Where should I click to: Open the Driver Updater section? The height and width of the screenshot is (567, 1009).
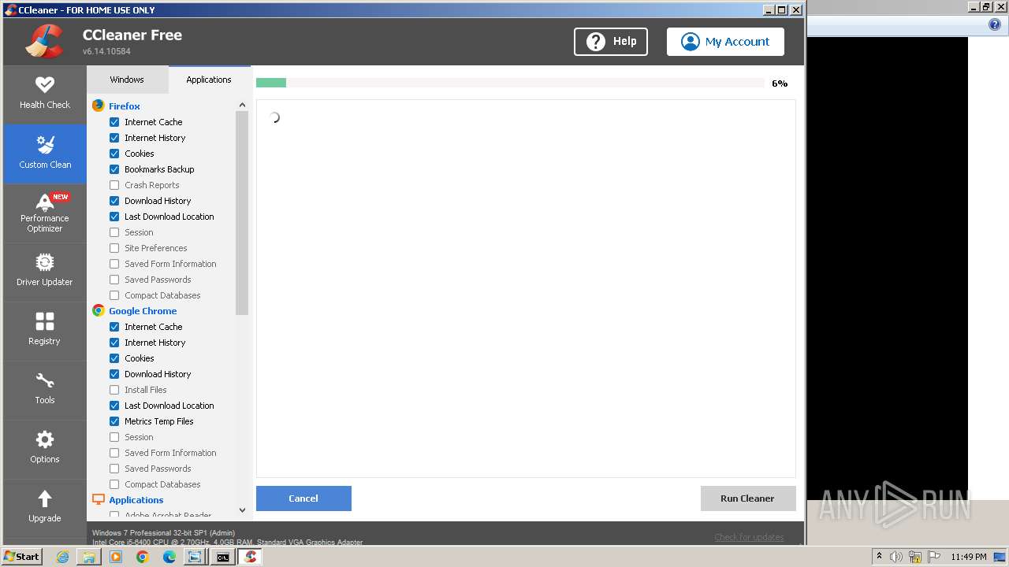45,272
